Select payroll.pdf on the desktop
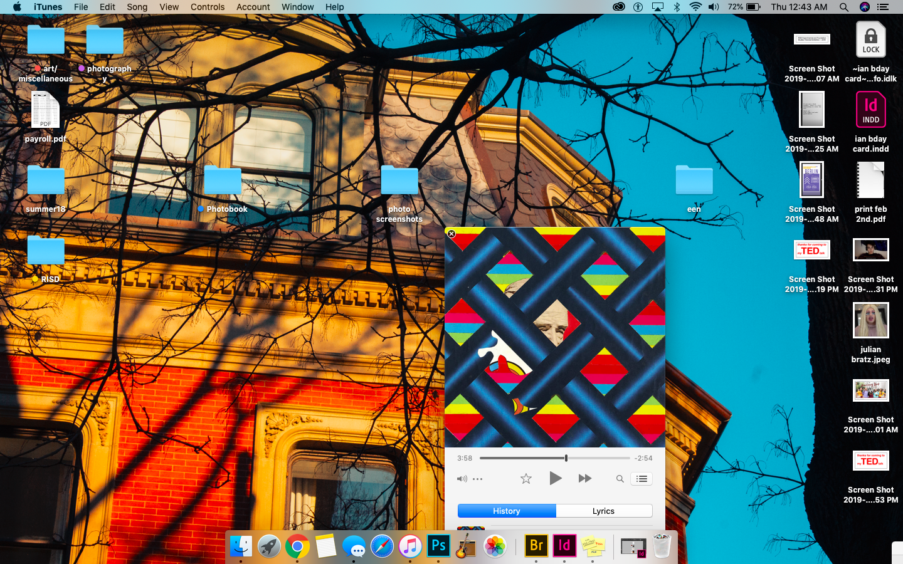Viewport: 903px width, 564px height. (x=46, y=118)
